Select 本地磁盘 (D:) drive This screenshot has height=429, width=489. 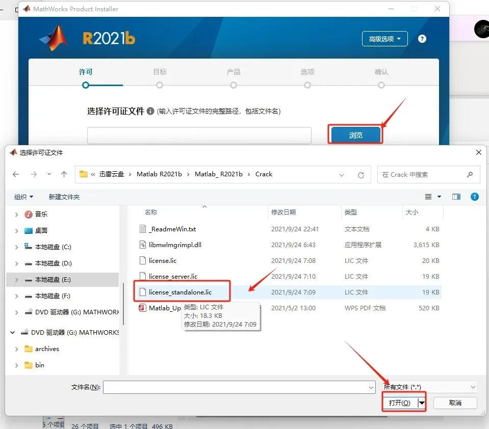[54, 263]
